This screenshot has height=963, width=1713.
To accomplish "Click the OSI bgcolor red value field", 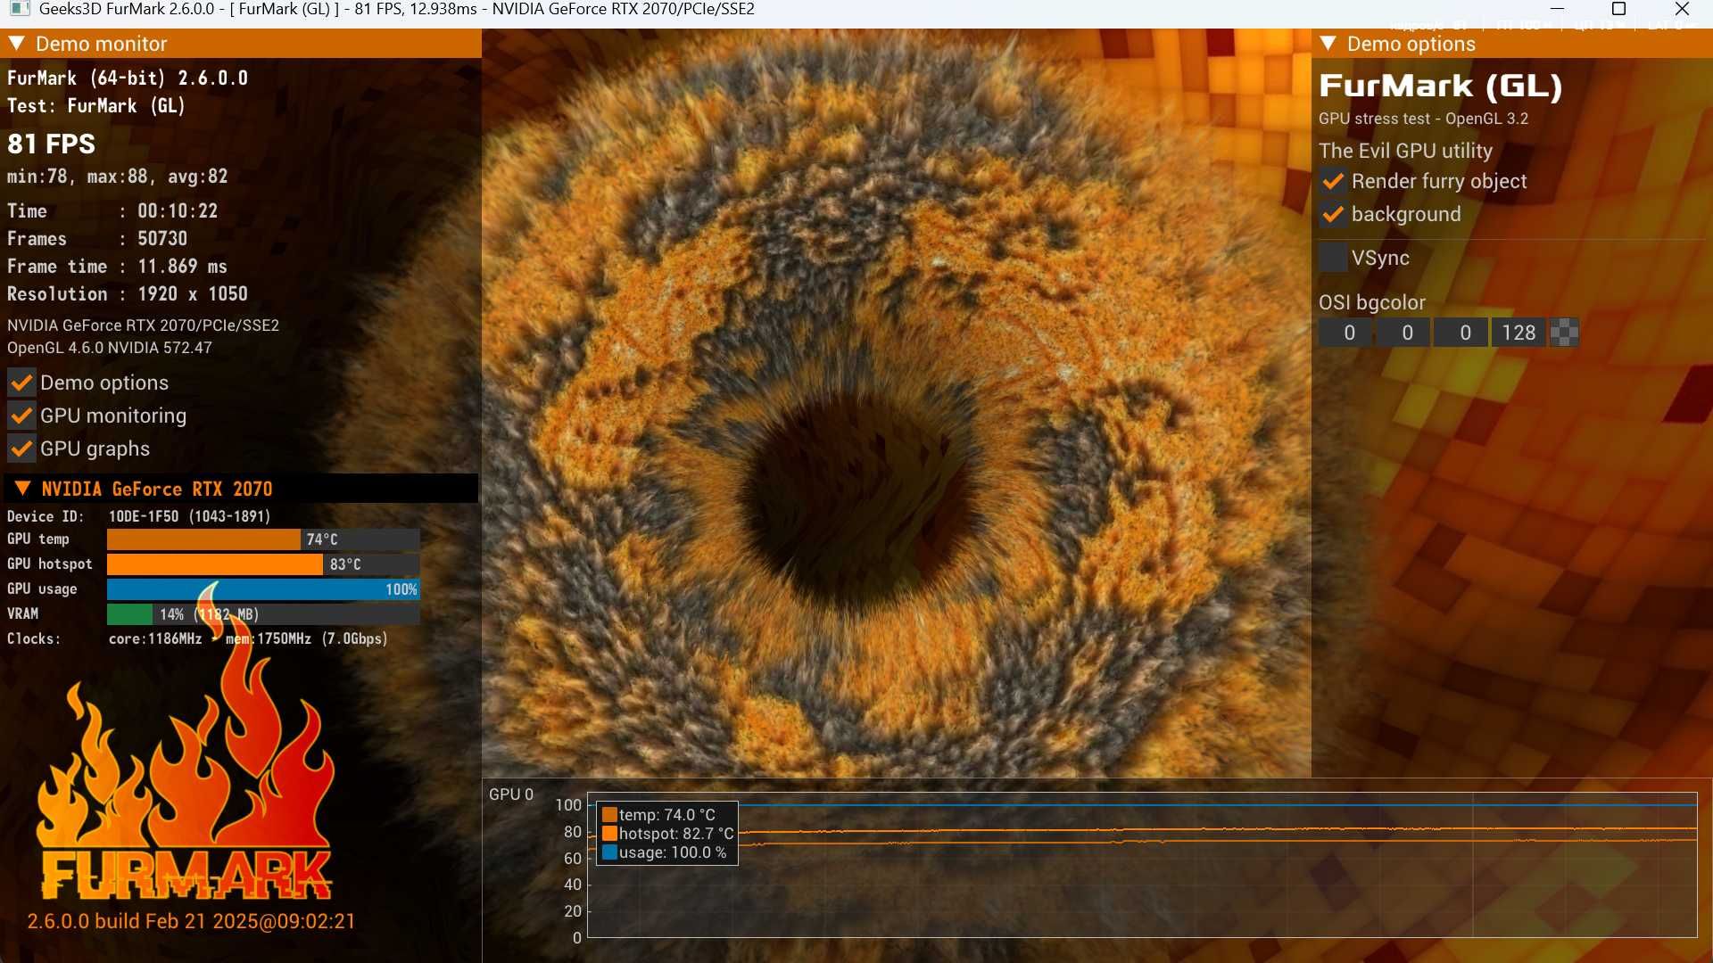I will click(1346, 333).
